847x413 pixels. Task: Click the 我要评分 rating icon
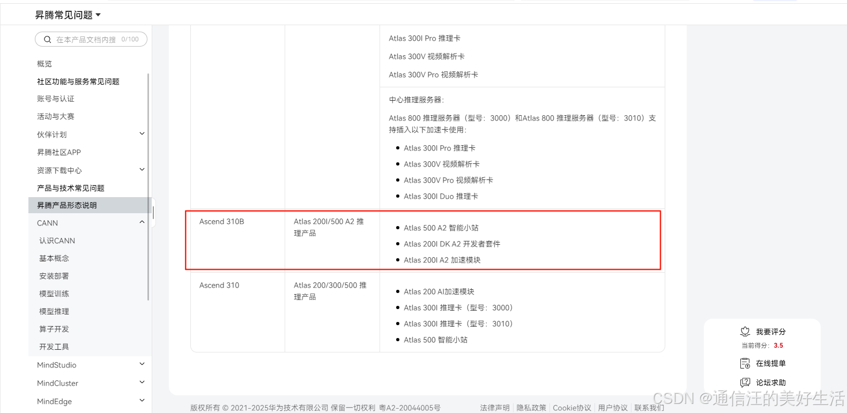(745, 332)
